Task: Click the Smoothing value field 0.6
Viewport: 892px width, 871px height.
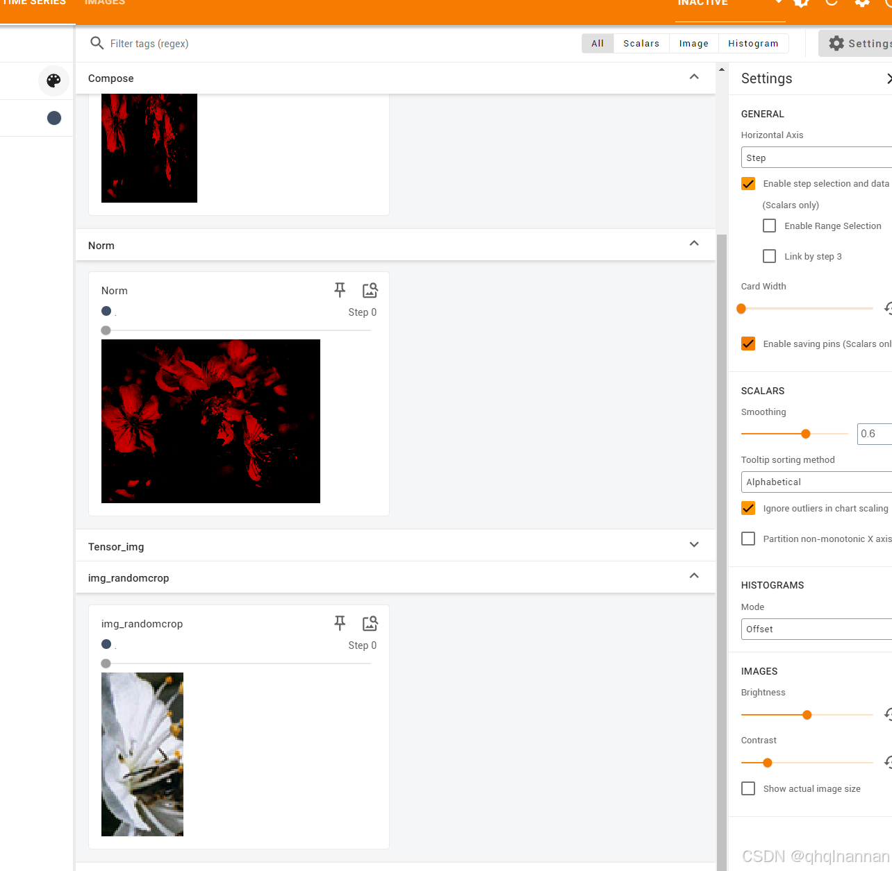Action: [x=875, y=434]
